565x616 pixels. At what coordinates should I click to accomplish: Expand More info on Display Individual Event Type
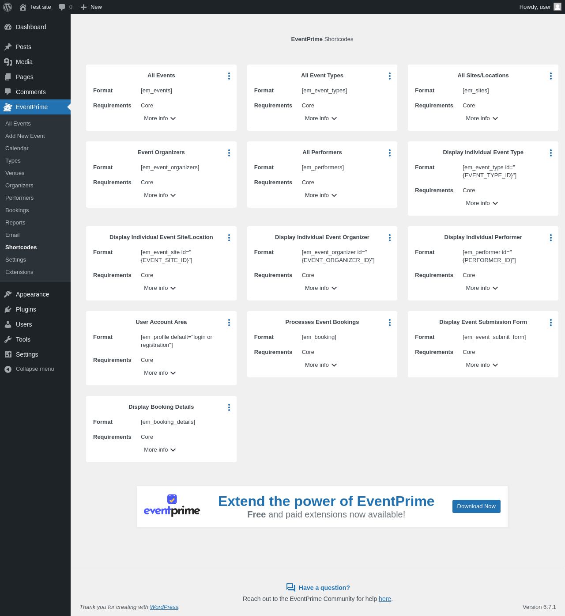pos(482,203)
